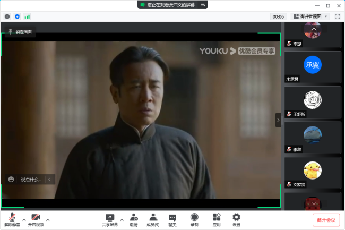Start recording with the 录制 icon
345x230 pixels.
point(194,218)
